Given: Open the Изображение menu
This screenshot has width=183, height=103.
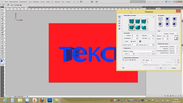Looking at the screenshot, I should [x=23, y=2].
